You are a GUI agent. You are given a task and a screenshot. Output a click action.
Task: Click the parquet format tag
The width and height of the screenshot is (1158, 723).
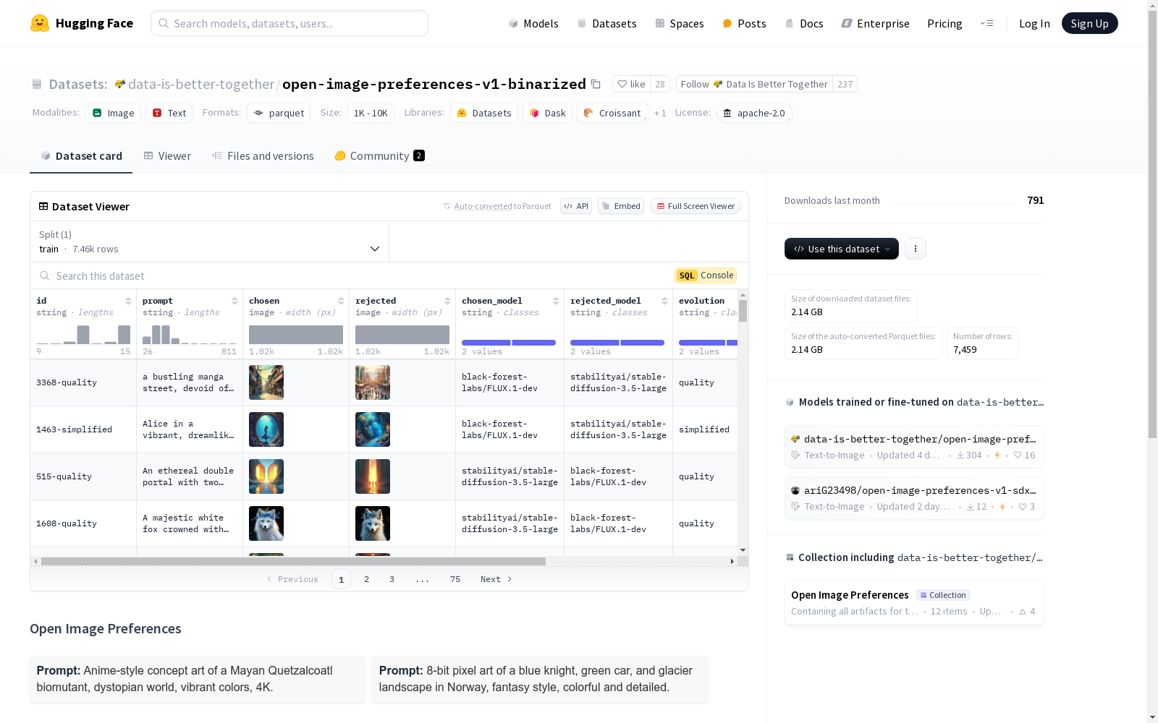279,113
